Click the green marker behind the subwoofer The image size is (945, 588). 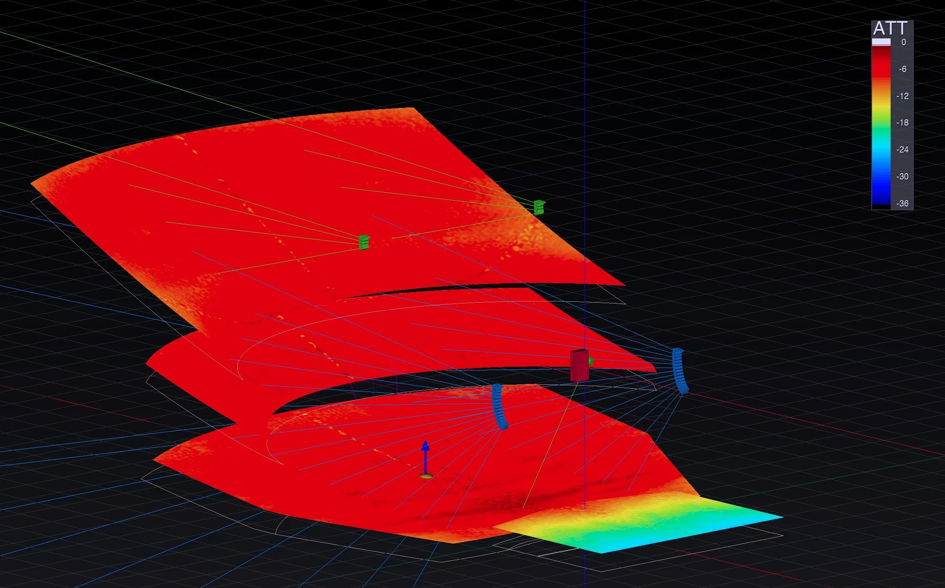(x=591, y=361)
